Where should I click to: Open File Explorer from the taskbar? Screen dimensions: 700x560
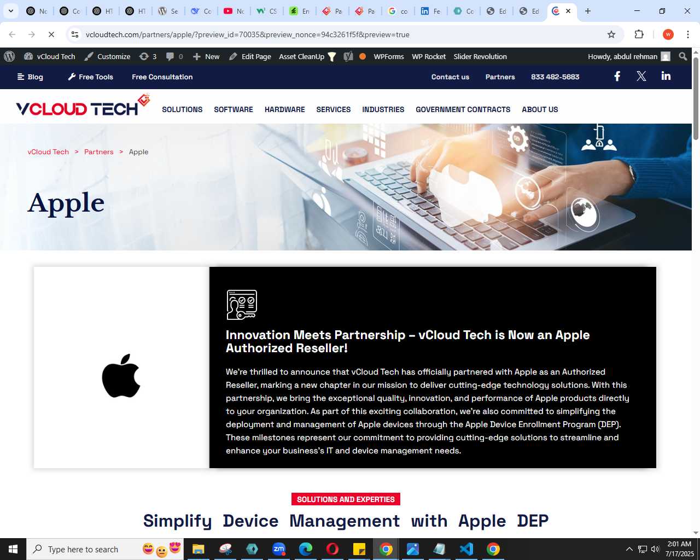pyautogui.click(x=199, y=549)
